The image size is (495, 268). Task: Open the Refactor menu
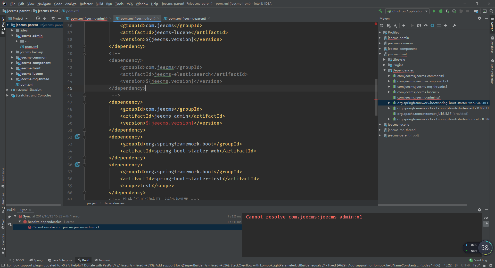tap(86, 4)
